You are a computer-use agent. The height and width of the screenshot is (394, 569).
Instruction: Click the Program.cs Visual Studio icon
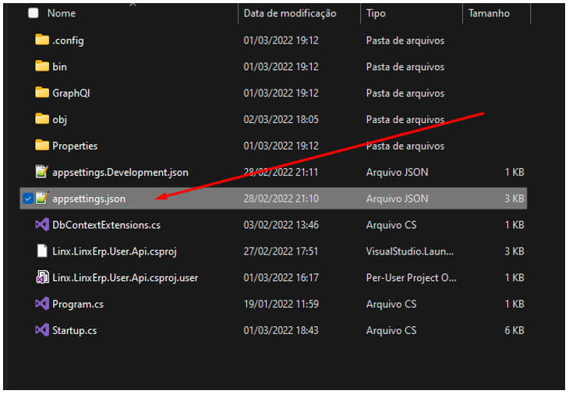pyautogui.click(x=42, y=304)
